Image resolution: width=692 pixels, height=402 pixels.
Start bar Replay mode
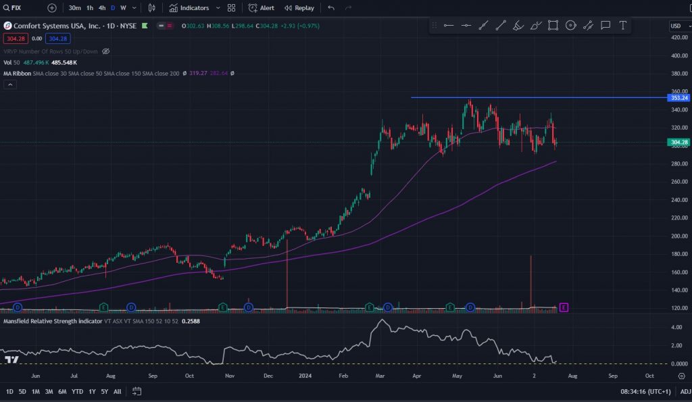[x=299, y=8]
